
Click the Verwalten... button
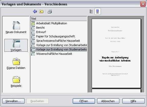[x=13, y=101]
